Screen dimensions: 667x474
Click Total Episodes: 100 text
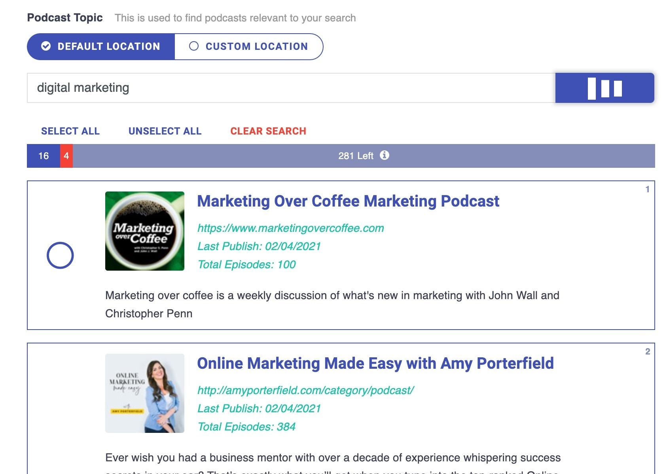(246, 265)
